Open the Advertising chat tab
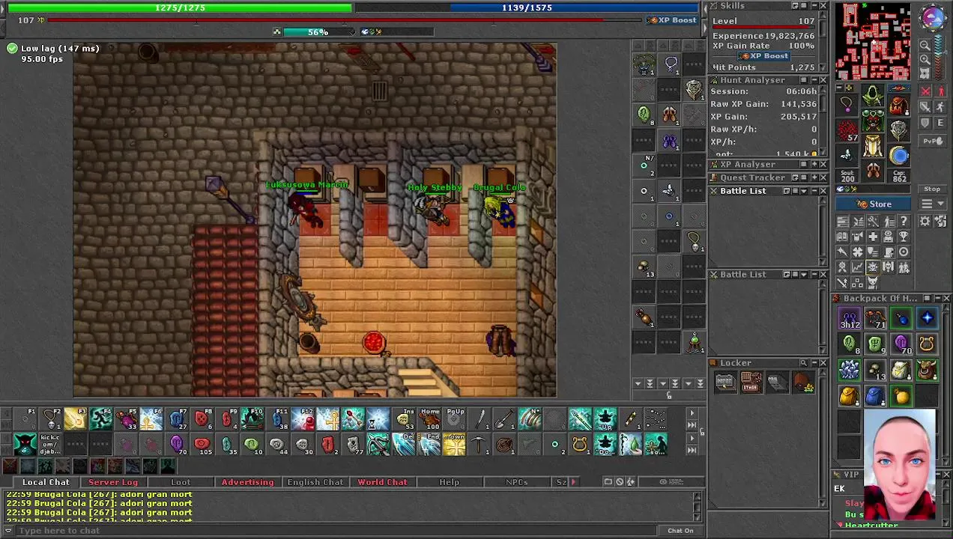 tap(247, 482)
